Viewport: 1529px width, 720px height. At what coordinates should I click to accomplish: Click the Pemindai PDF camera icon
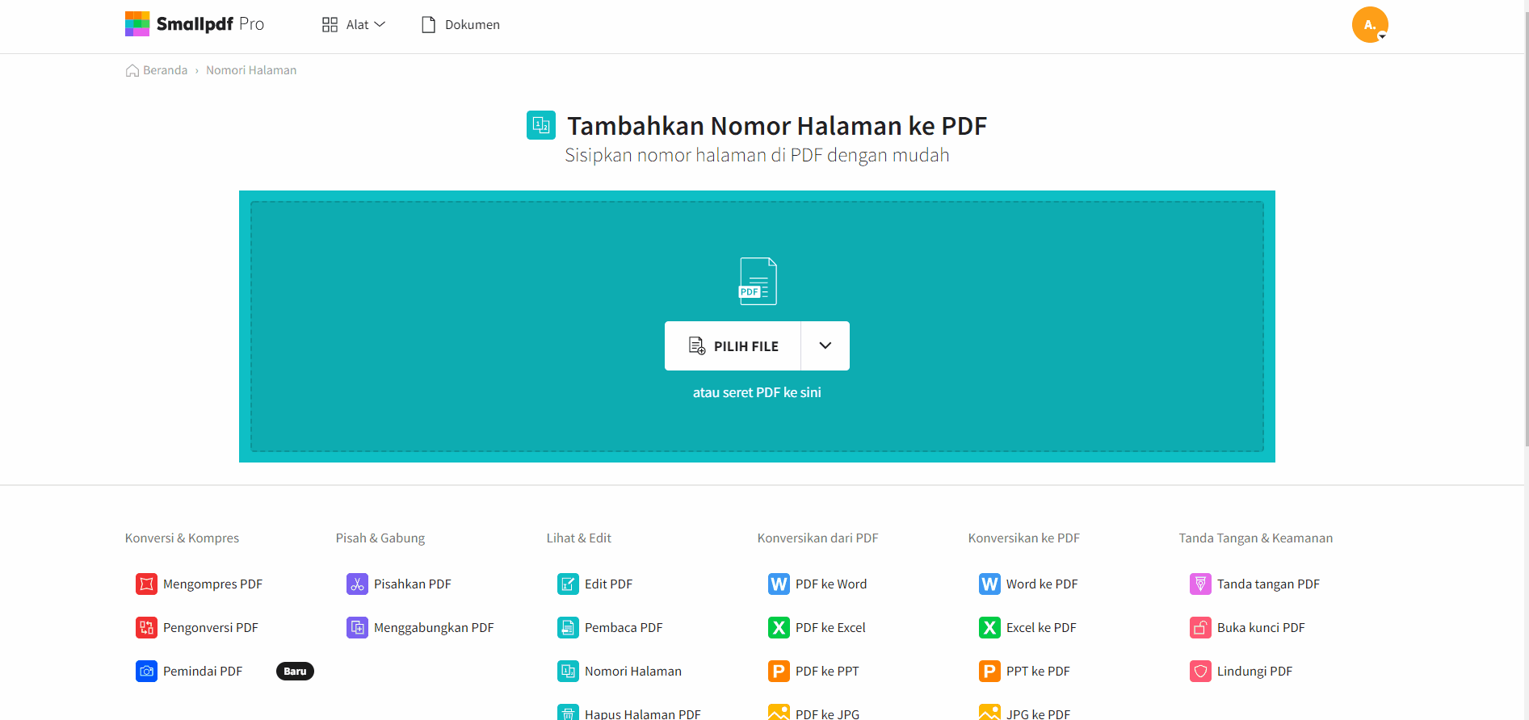pos(146,671)
